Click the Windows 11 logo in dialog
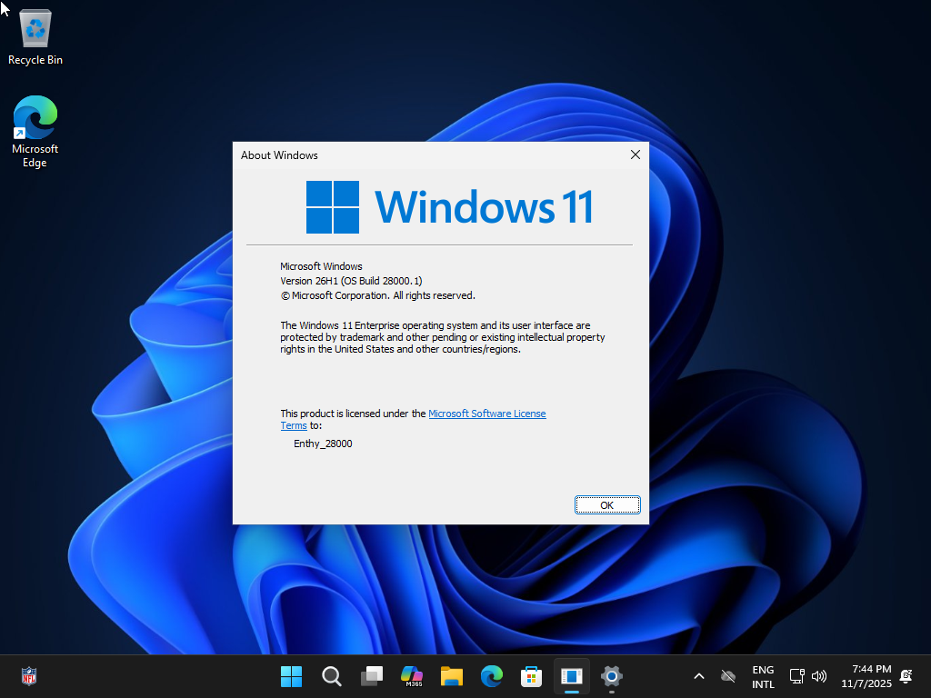This screenshot has width=931, height=698. 449,207
